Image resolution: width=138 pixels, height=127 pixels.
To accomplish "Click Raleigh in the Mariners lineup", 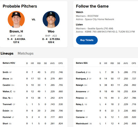I will [80, 85].
